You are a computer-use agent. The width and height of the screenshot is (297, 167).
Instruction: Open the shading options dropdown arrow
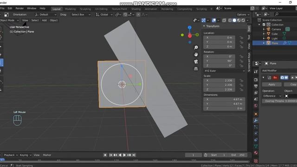247,20
